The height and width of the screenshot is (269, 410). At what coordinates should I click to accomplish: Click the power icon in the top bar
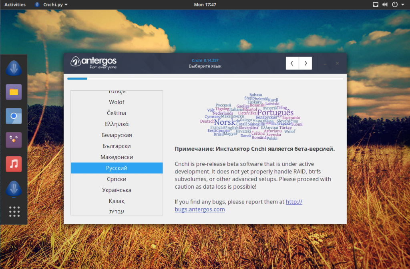coord(394,4)
